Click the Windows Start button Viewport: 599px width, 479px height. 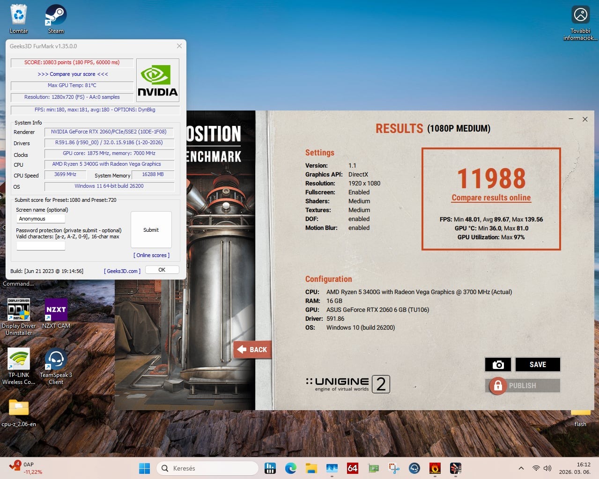(x=144, y=468)
